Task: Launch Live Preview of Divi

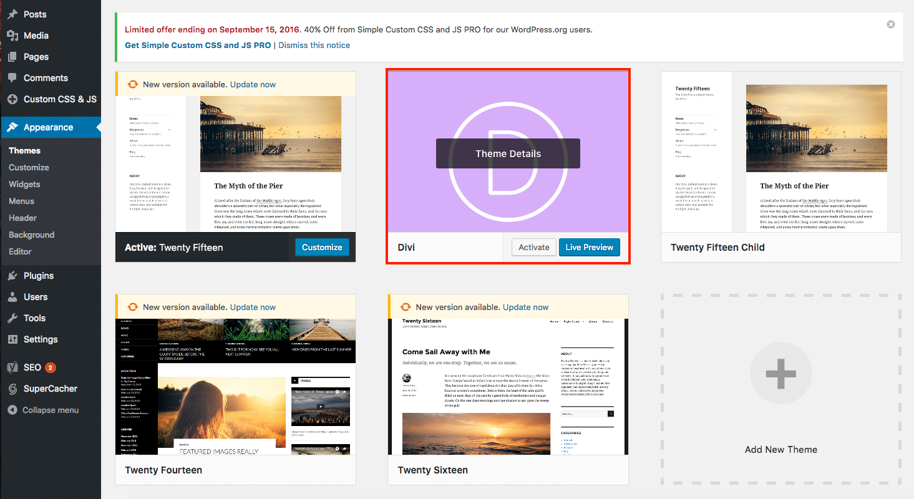Action: (x=589, y=247)
